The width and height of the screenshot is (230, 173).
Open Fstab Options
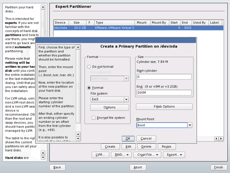click(164, 107)
